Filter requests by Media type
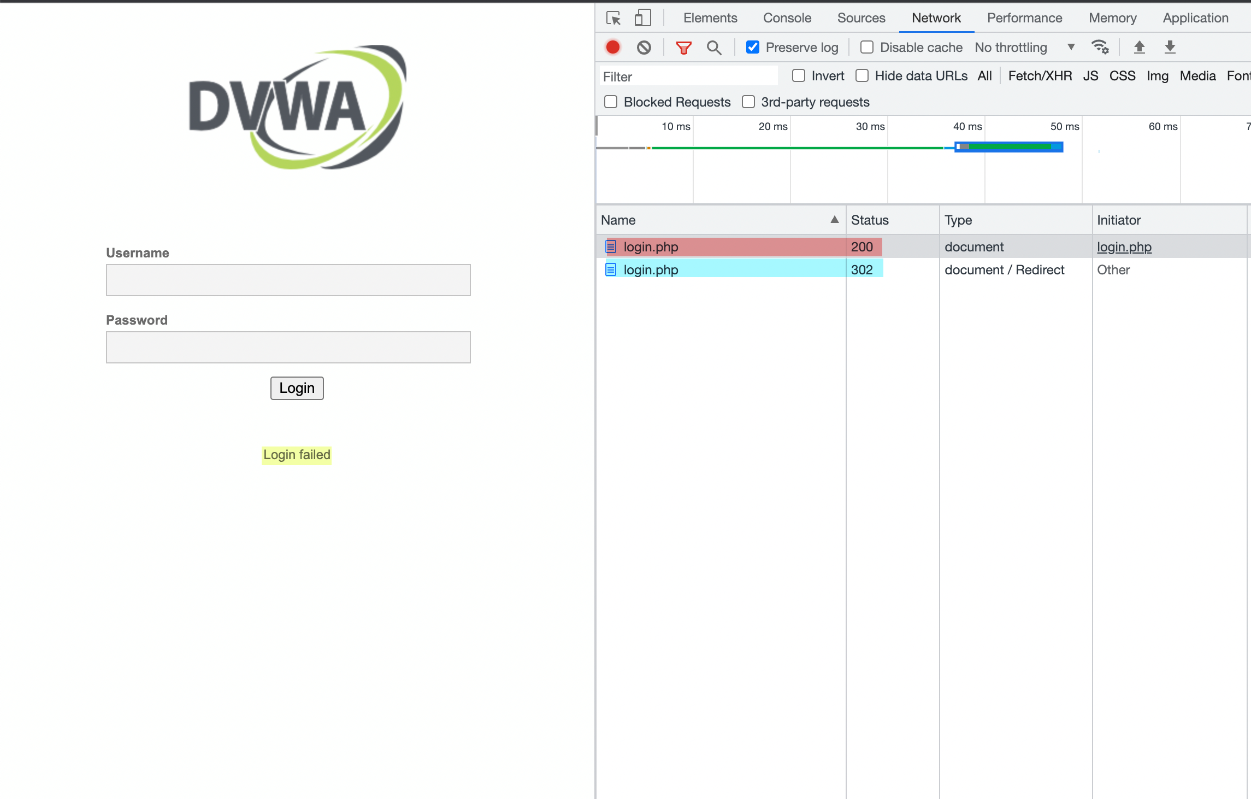Viewport: 1251px width, 799px height. (x=1197, y=76)
